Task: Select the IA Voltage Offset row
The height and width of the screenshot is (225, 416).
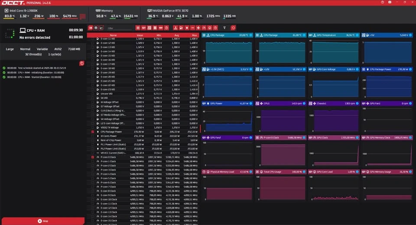Action: 143,102
